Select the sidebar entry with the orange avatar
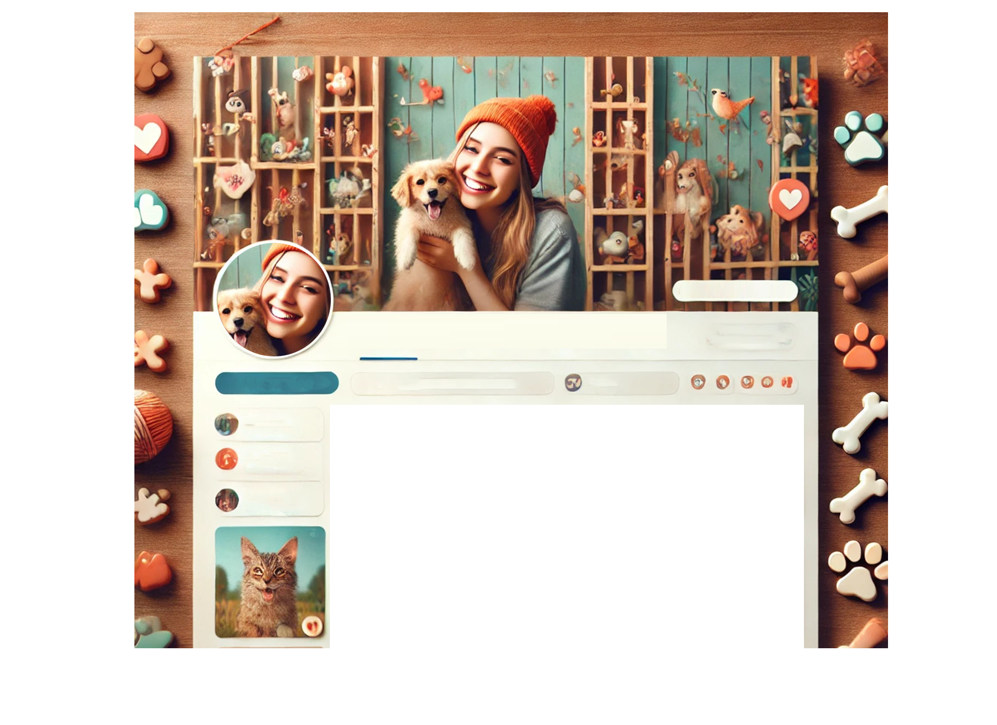The height and width of the screenshot is (725, 997). [269, 460]
